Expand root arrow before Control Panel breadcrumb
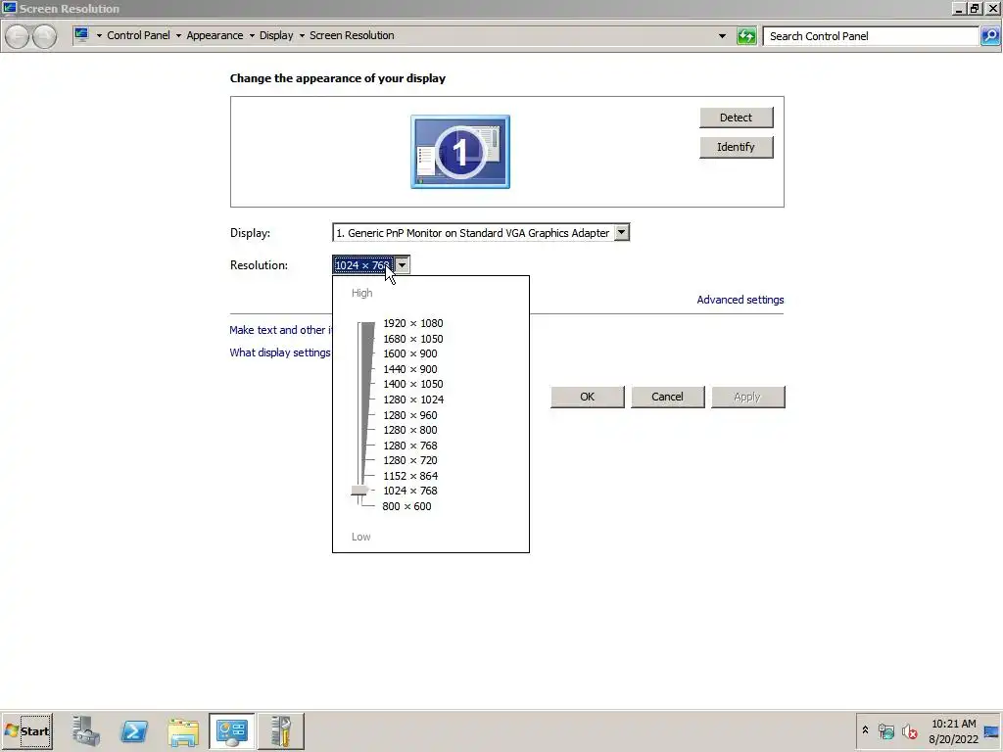This screenshot has width=1003, height=752. point(99,36)
